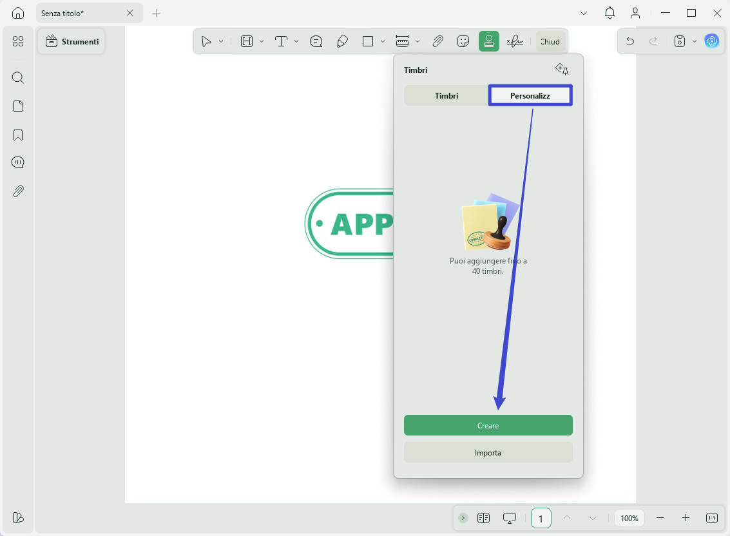This screenshot has height=536, width=730.
Task: Open the thumbnails grid sidebar icon
Action: pyautogui.click(x=17, y=41)
